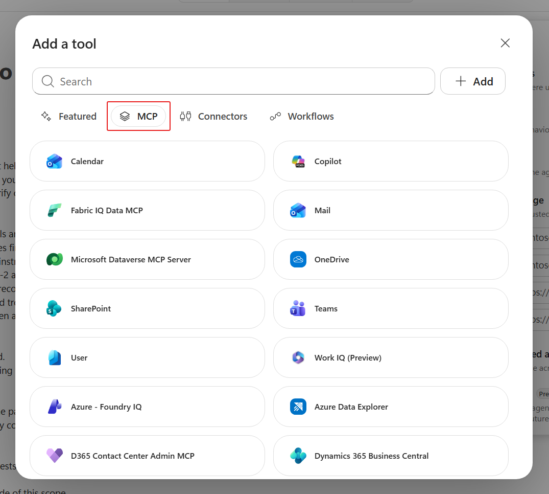Click the Microsoft Dataverse MCP Server icon
Image resolution: width=549 pixels, height=494 pixels.
pyautogui.click(x=54, y=259)
